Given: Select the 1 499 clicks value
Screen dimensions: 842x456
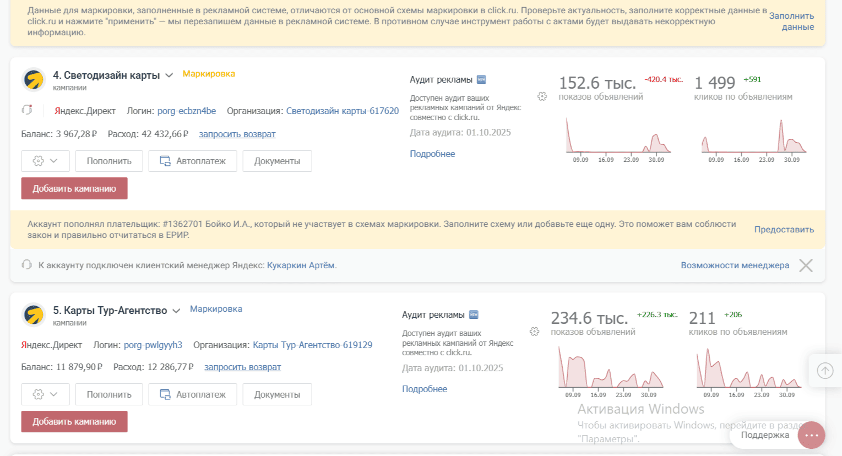Looking at the screenshot, I should pyautogui.click(x=715, y=83).
